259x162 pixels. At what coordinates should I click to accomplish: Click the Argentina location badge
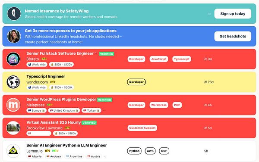click(x=74, y=156)
